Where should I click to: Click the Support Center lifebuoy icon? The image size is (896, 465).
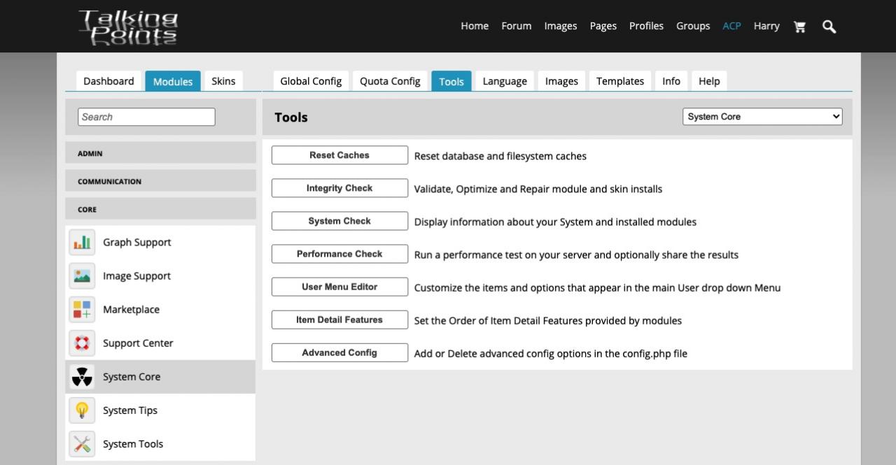tap(82, 343)
